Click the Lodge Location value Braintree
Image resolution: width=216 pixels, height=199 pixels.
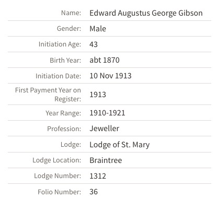106,160
